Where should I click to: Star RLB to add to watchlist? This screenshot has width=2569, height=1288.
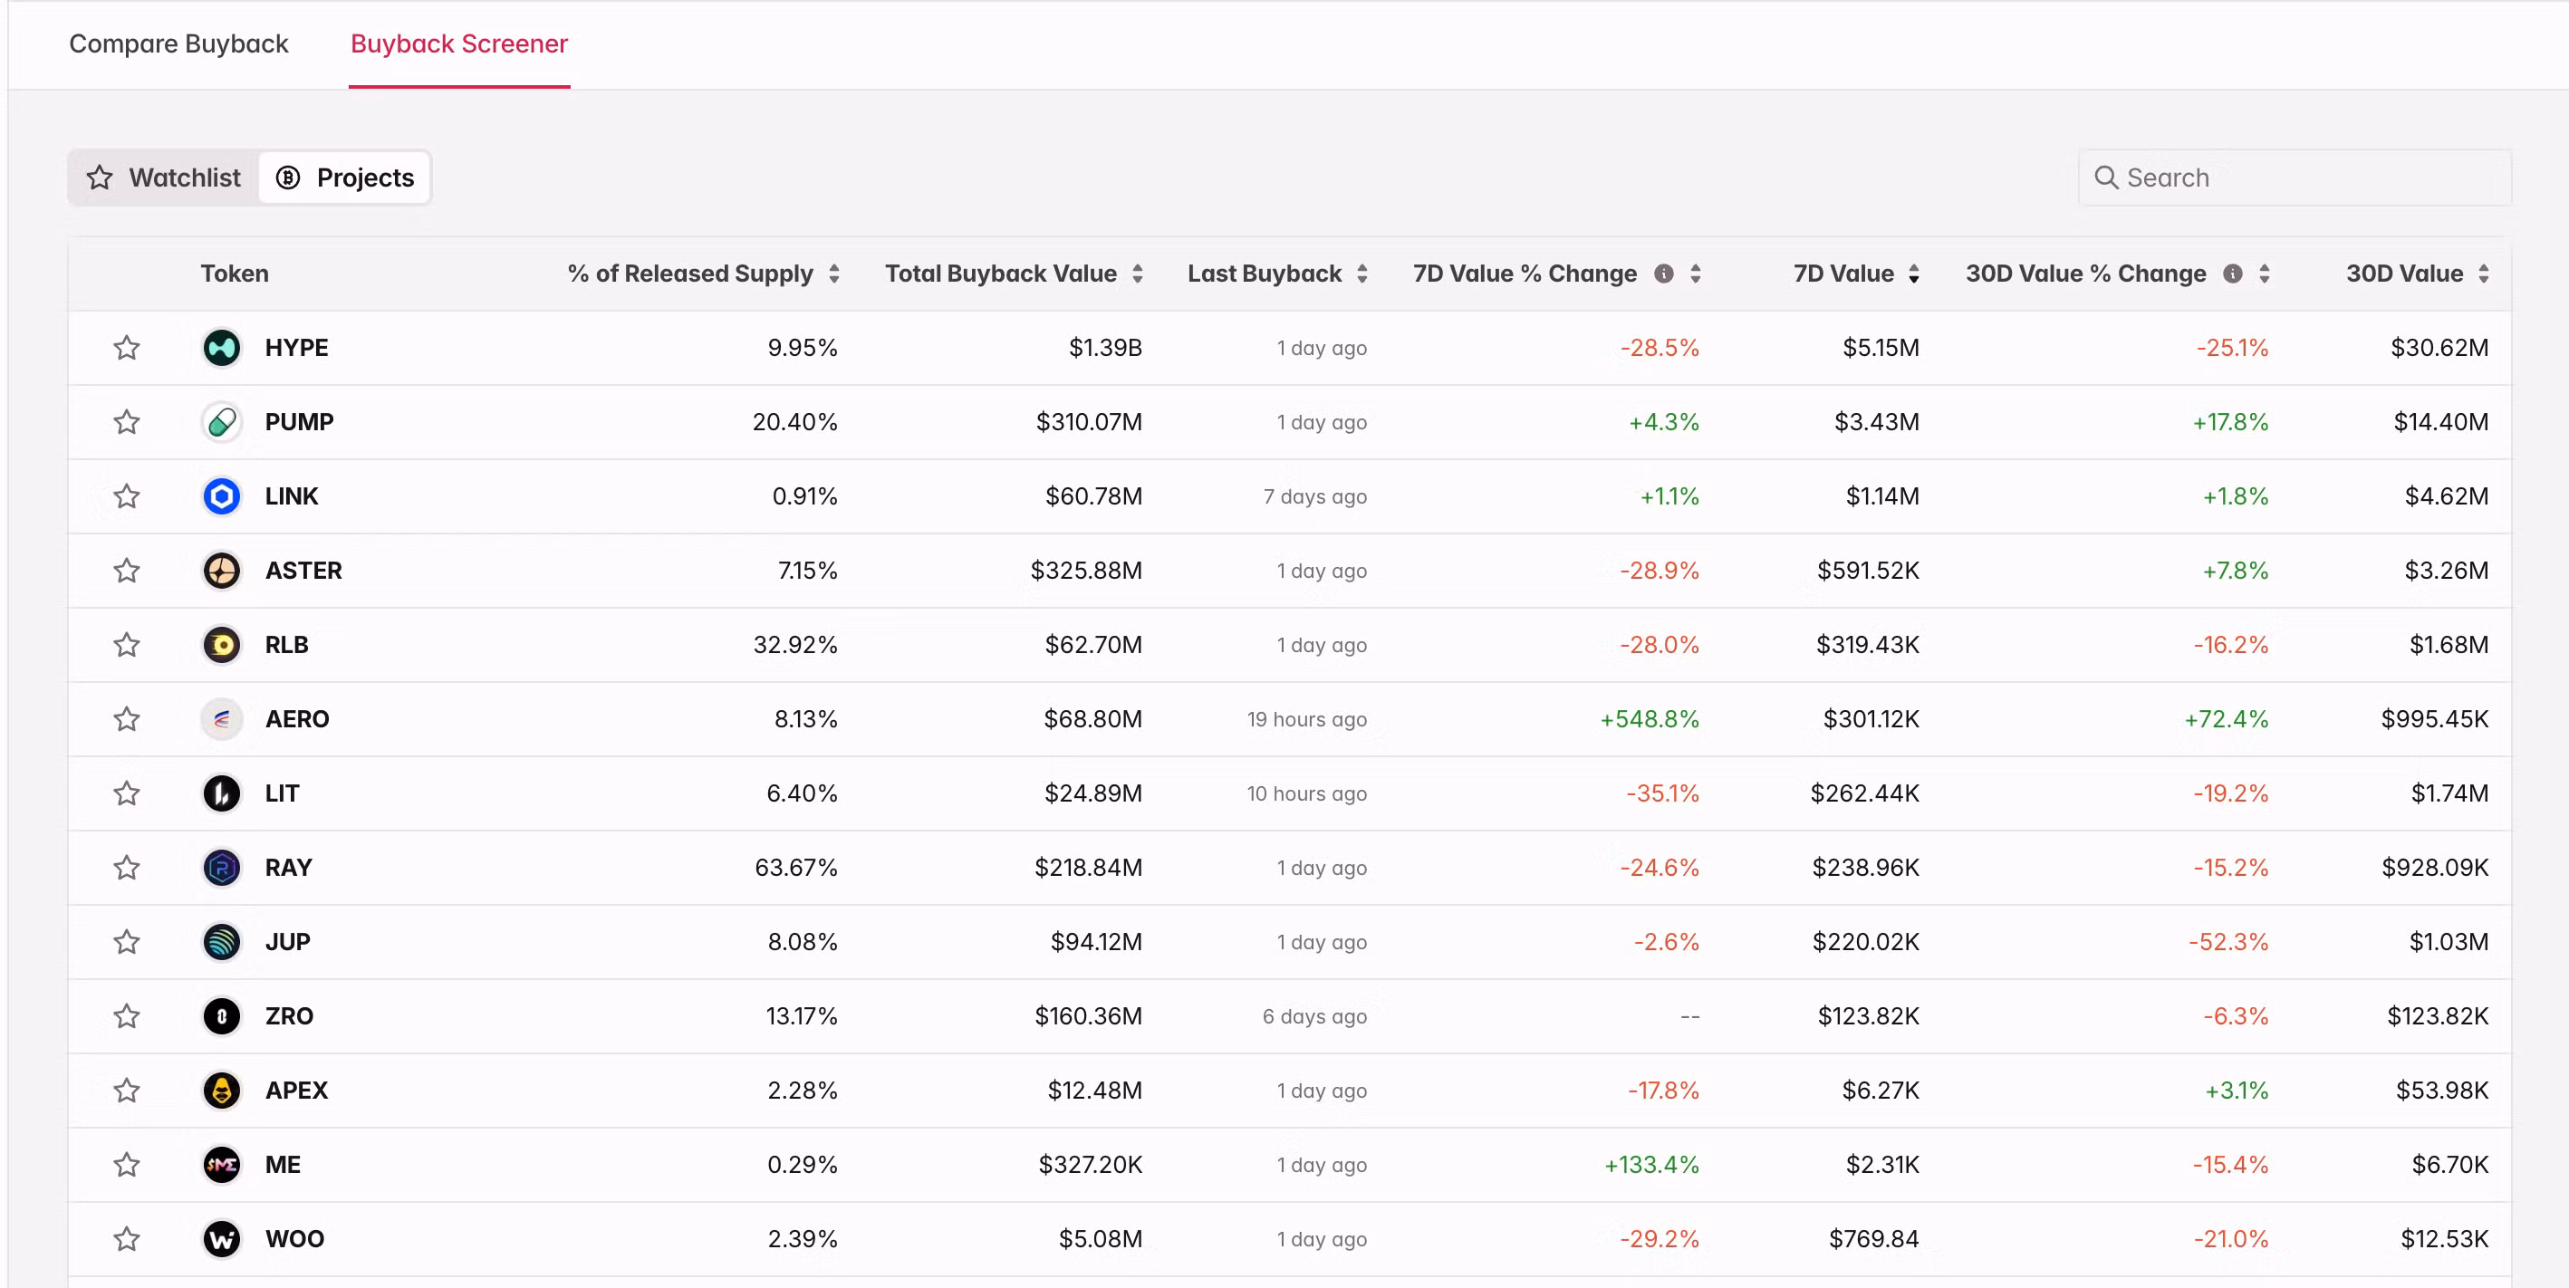point(127,645)
